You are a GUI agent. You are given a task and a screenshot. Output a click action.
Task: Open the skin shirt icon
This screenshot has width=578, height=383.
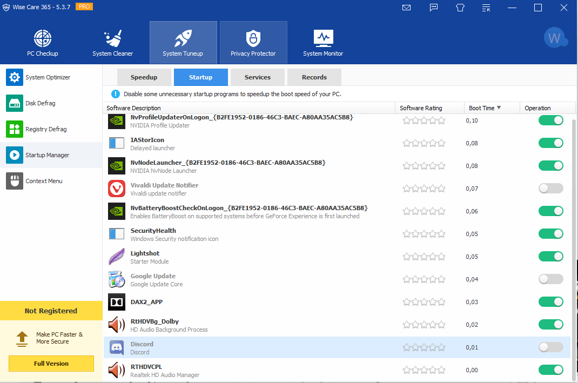click(x=460, y=8)
